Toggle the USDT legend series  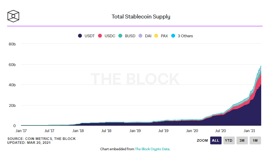tap(88, 36)
